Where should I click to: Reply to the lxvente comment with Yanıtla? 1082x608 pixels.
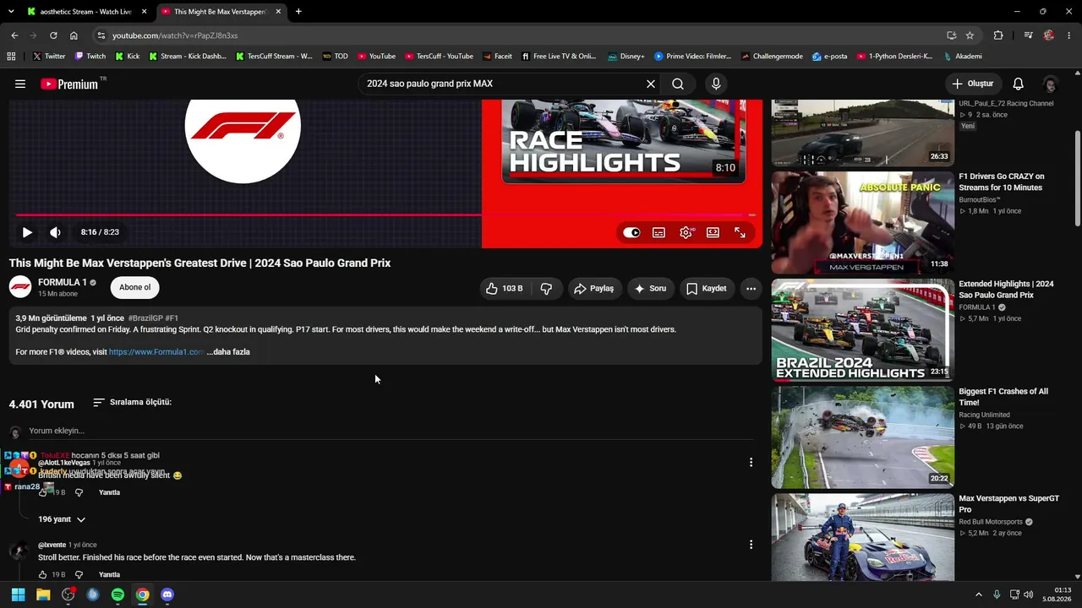click(x=109, y=575)
